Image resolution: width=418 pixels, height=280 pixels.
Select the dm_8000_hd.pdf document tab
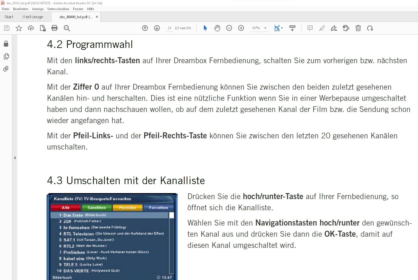pos(75,17)
